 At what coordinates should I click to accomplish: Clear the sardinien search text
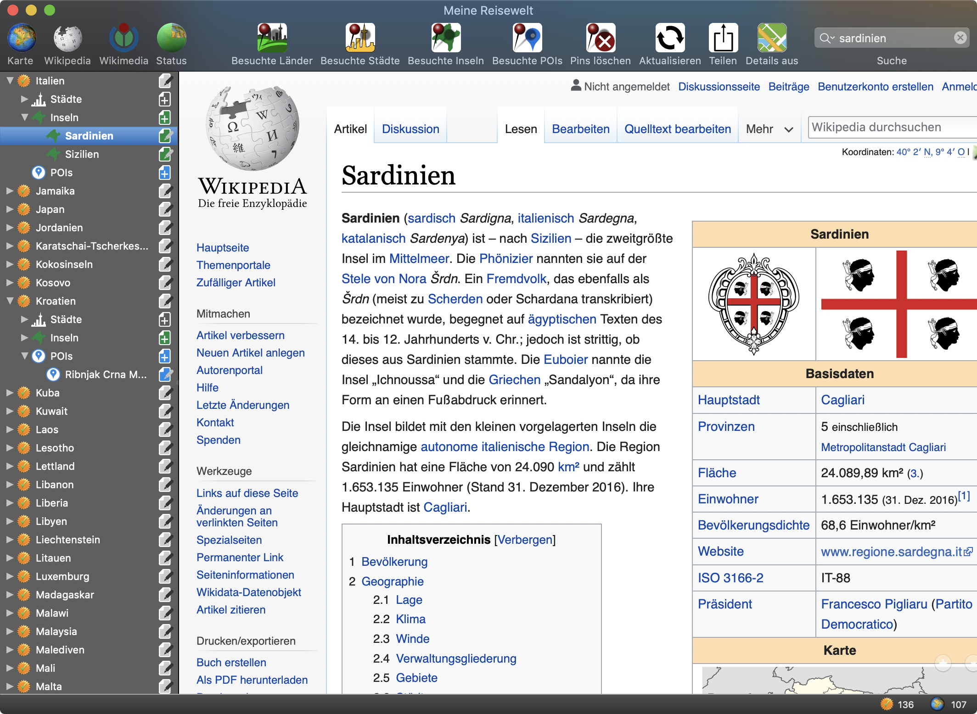click(x=960, y=38)
